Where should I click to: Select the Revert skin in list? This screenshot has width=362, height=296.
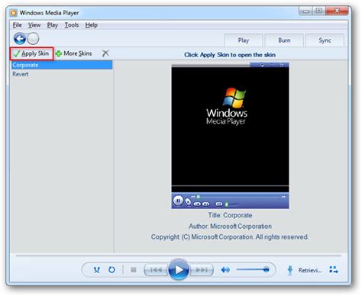point(62,74)
